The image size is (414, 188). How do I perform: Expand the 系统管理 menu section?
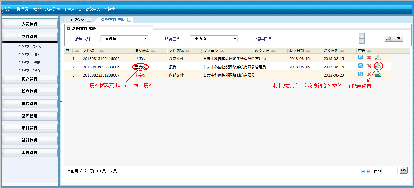30,152
